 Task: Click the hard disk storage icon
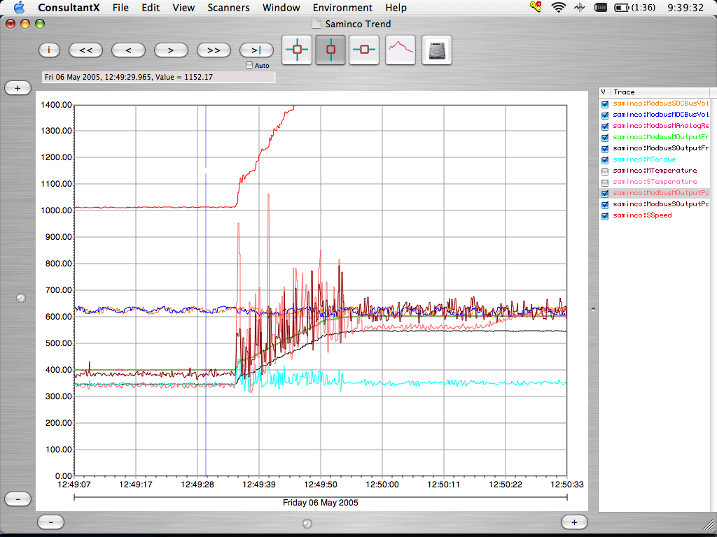click(x=436, y=50)
